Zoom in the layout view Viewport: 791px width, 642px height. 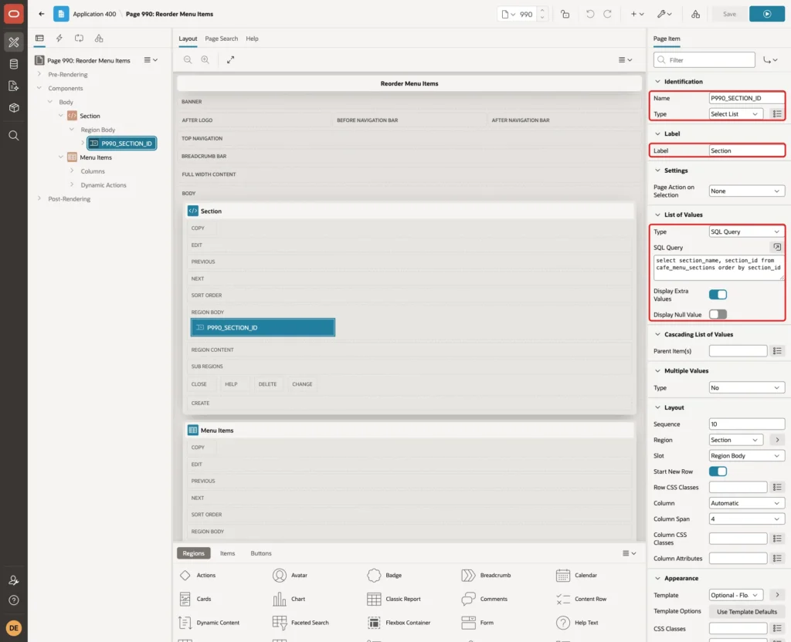205,59
